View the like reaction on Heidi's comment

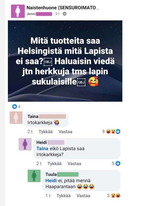116,163
